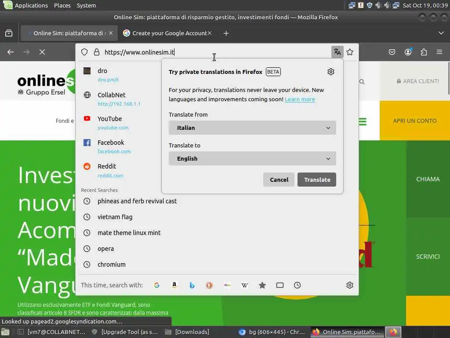
Task: Click the translate page icon in address bar
Action: (337, 52)
